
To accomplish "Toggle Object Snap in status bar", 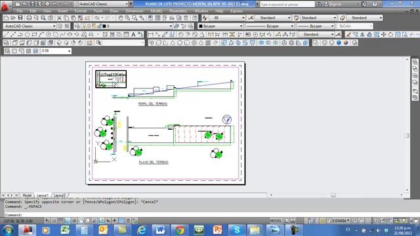I will [x=81, y=221].
